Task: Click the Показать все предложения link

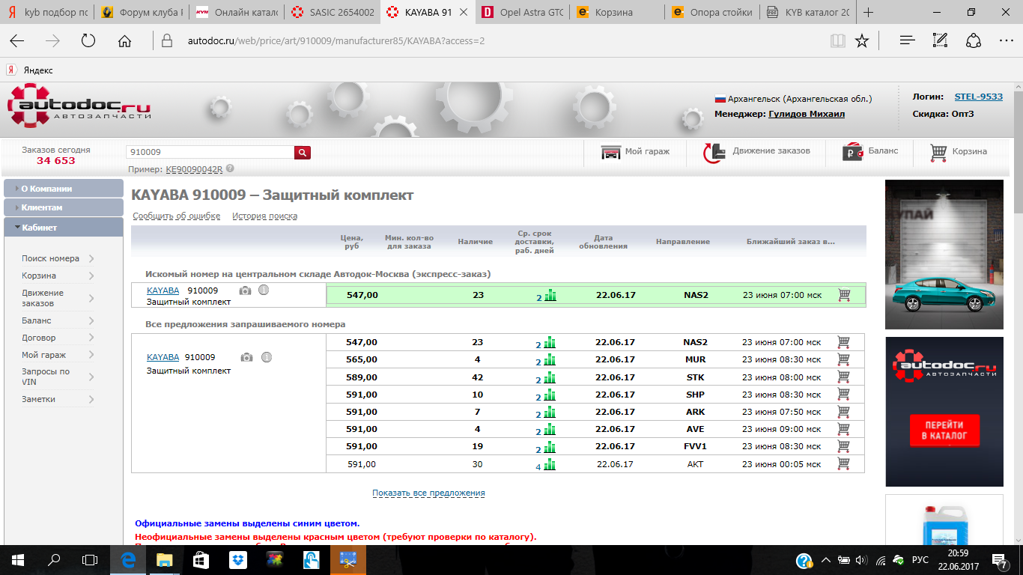Action: click(x=428, y=493)
